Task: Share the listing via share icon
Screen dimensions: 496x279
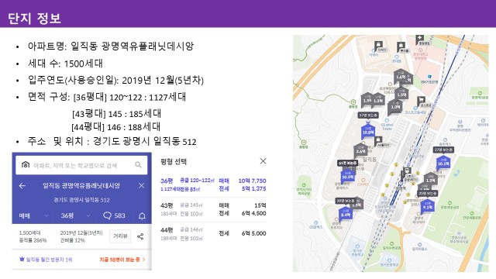Action: point(140,236)
